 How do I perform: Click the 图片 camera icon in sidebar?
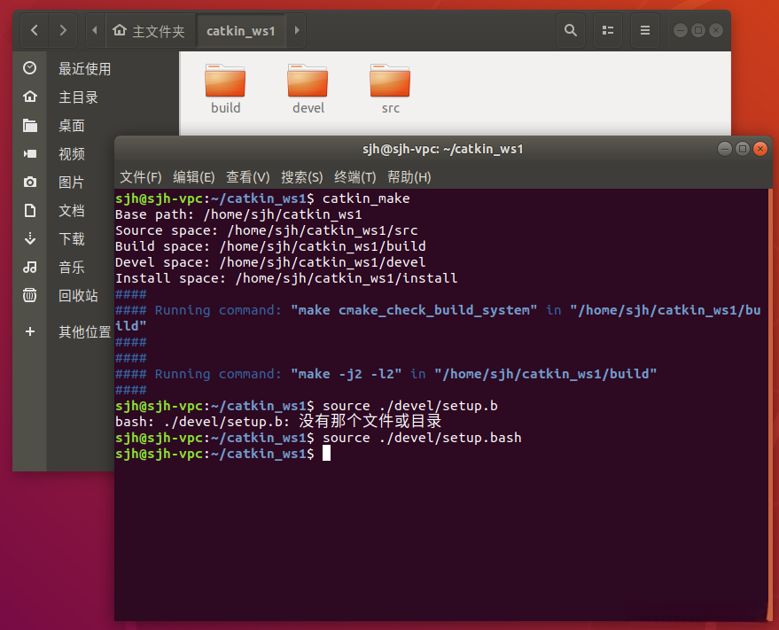30,182
